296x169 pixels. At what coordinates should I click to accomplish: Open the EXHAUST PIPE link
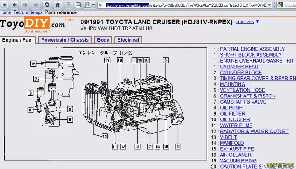[237, 149]
